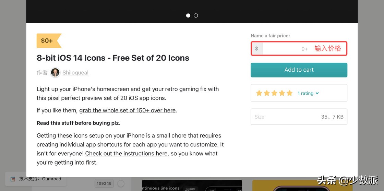Open the 'grab the whole set' link
The width and height of the screenshot is (384, 191).
(x=128, y=110)
